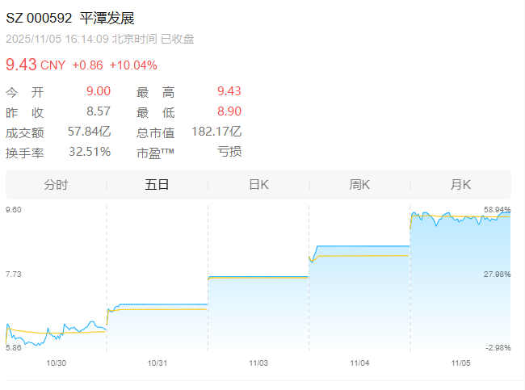Click the 总市值 value 182.17亿

click(216, 132)
